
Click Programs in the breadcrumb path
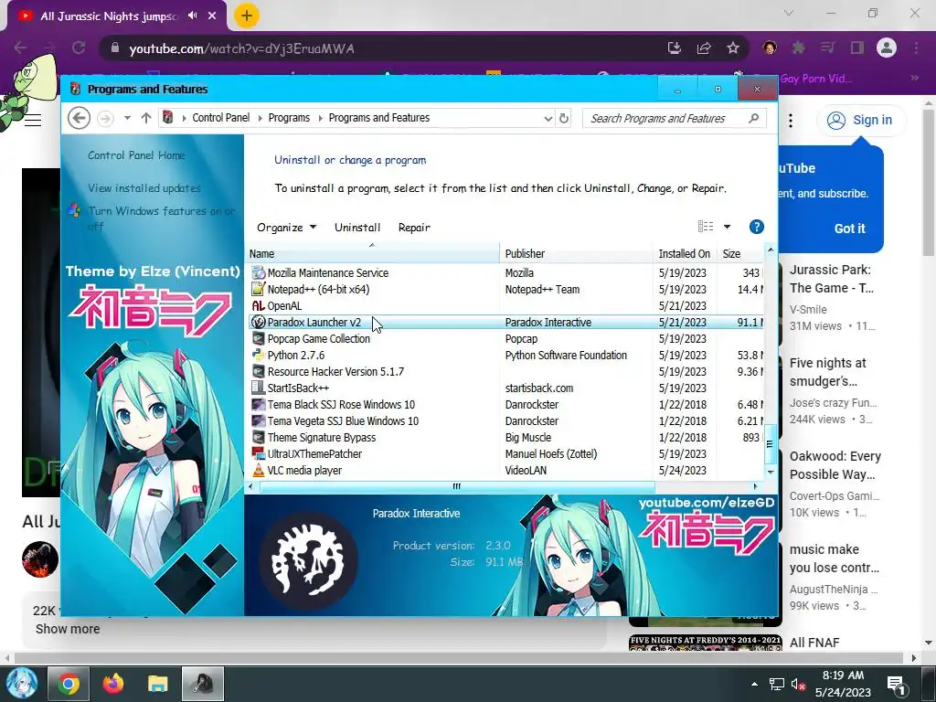click(x=289, y=118)
